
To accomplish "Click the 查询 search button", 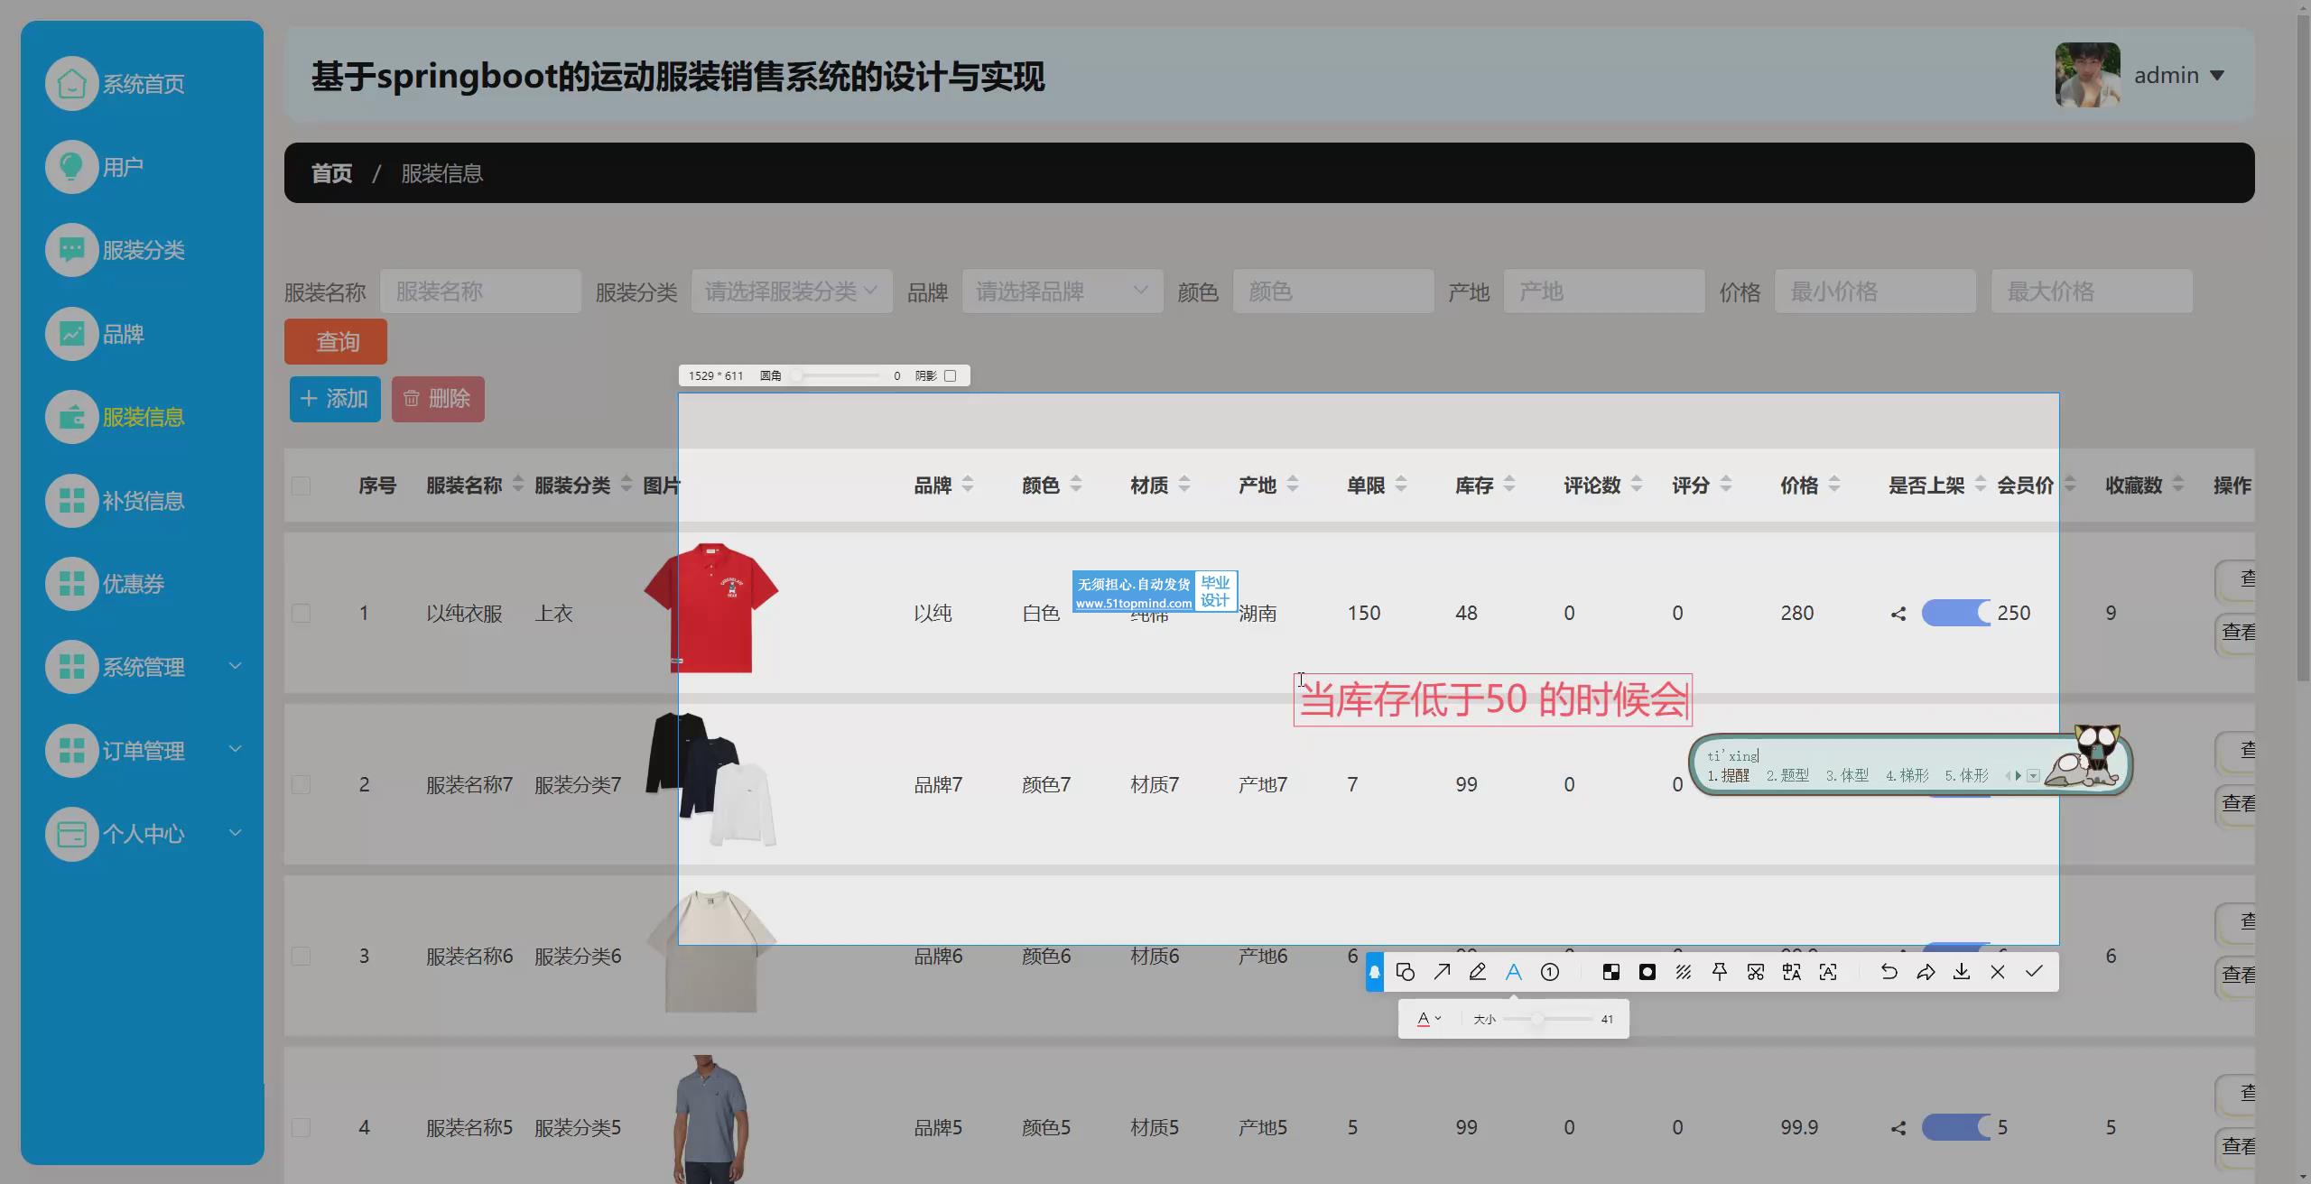I will (336, 342).
